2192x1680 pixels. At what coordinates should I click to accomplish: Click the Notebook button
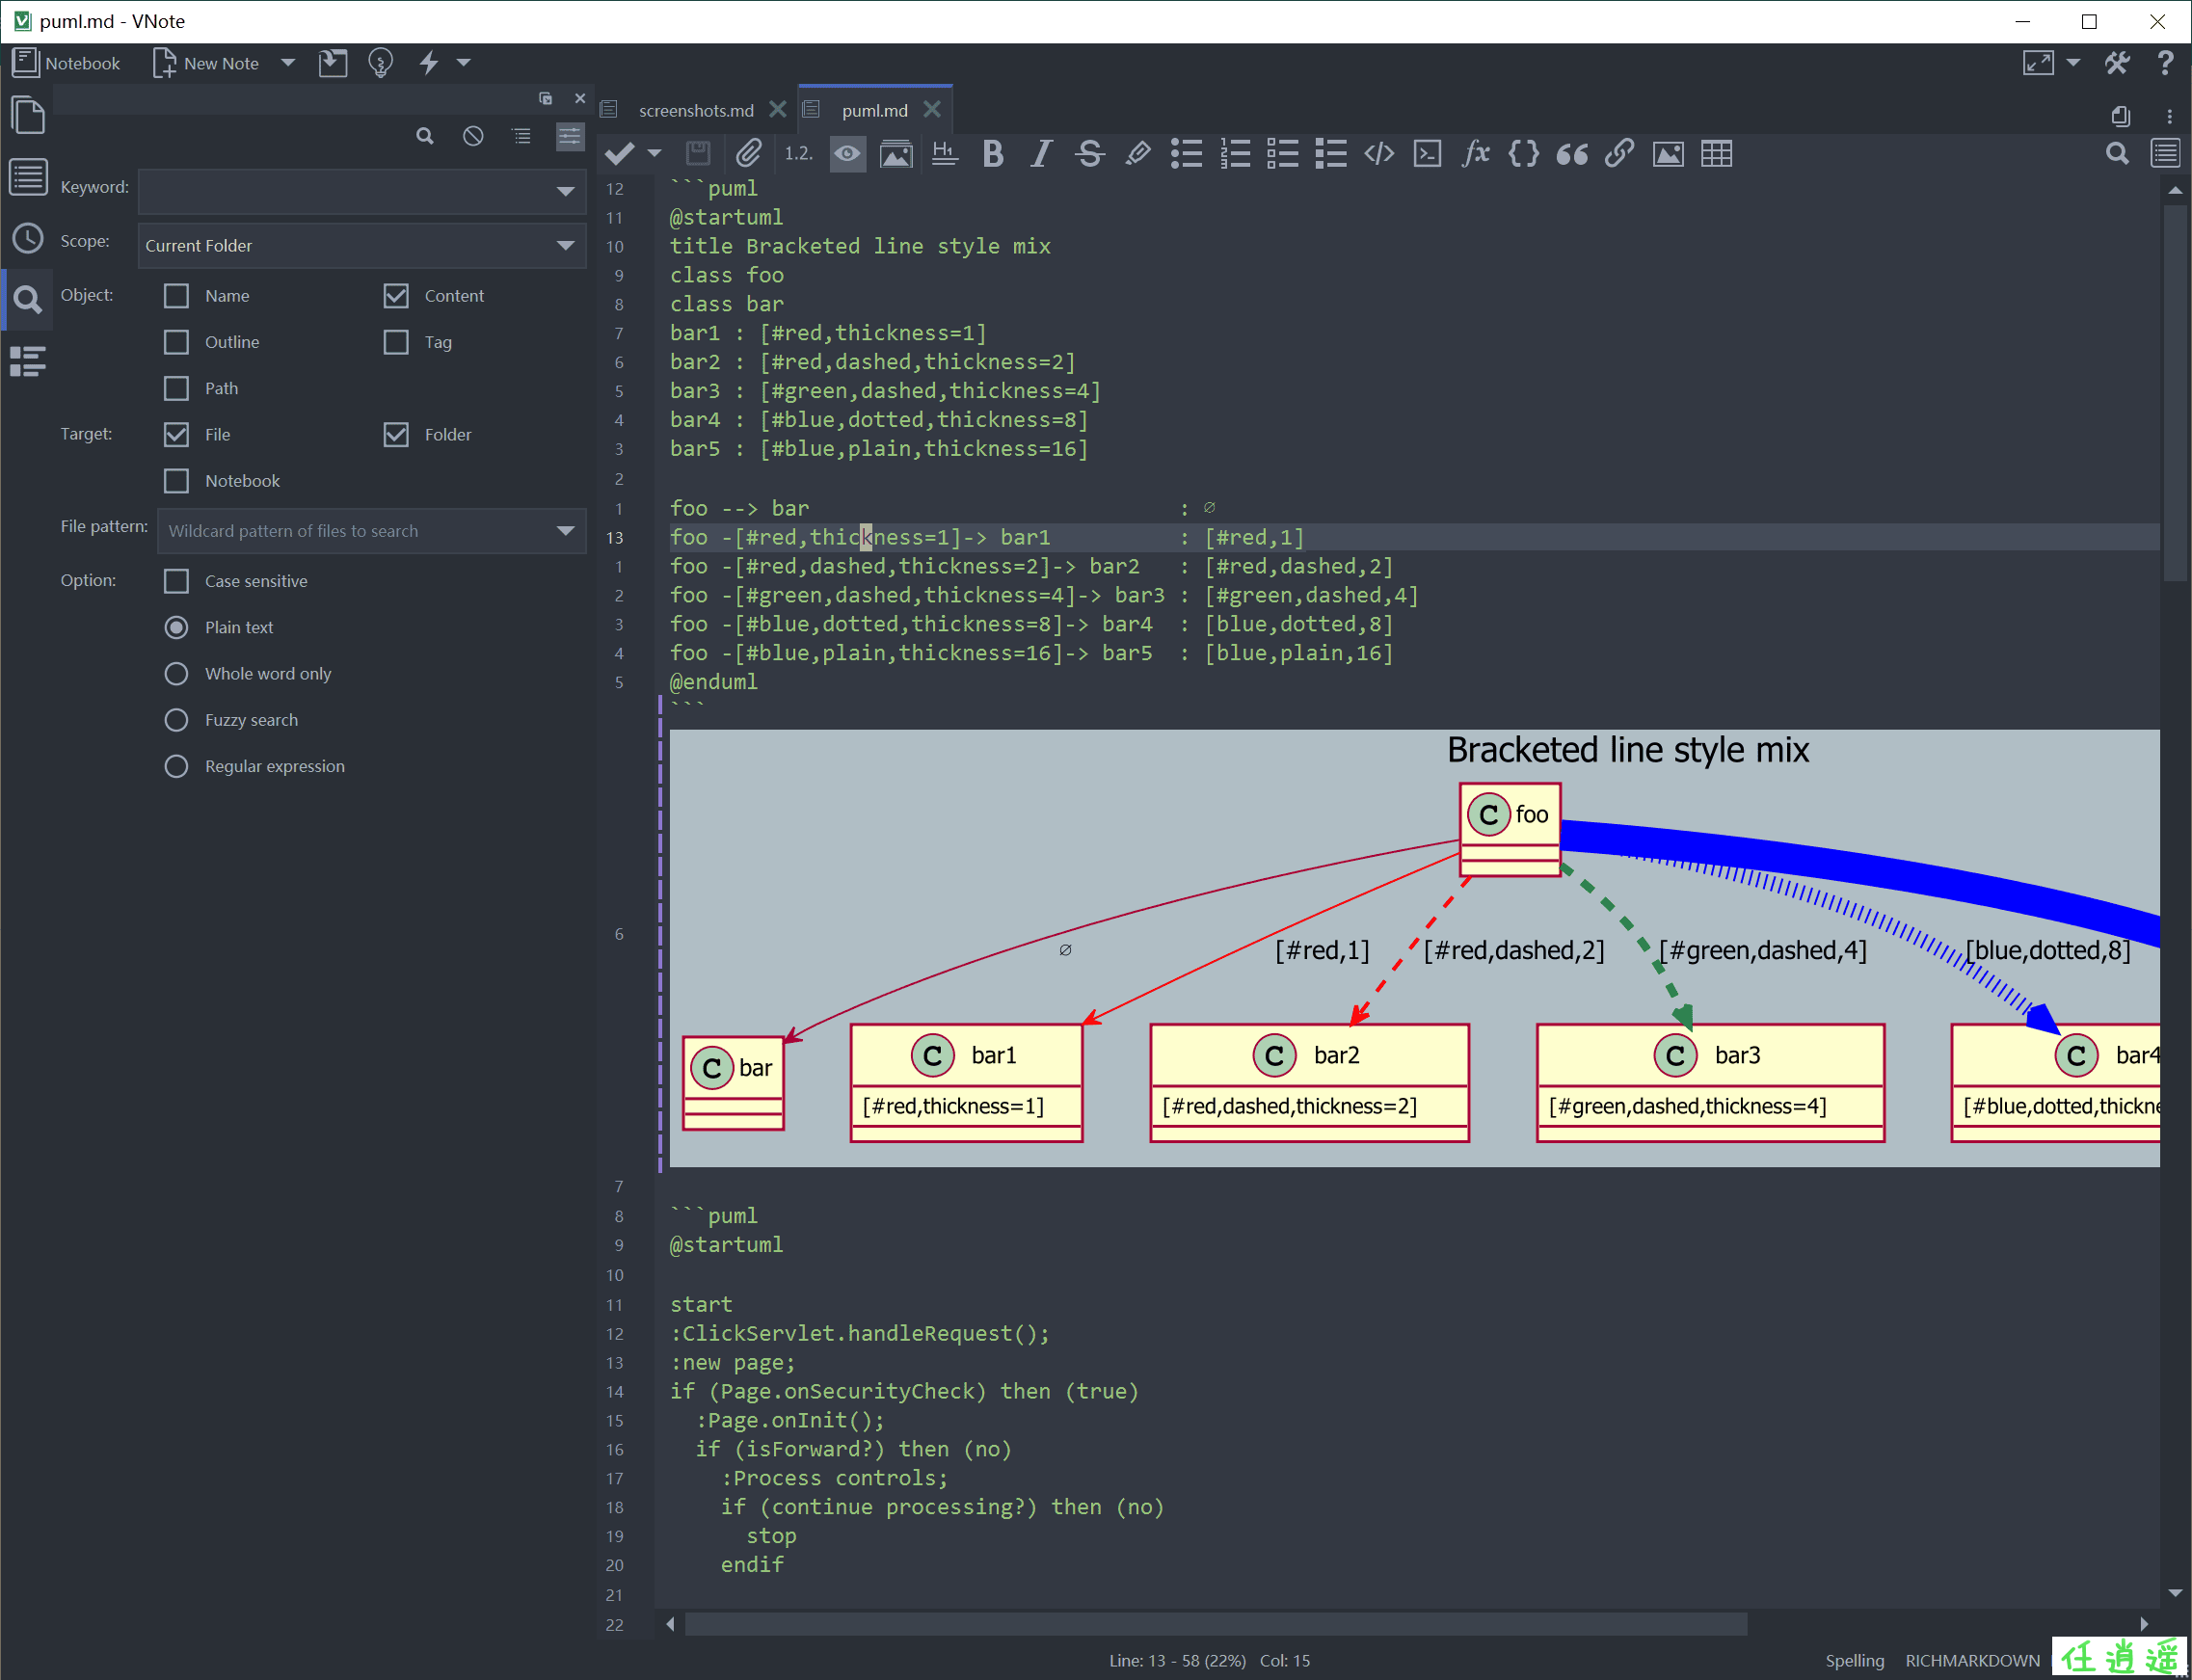(x=66, y=63)
